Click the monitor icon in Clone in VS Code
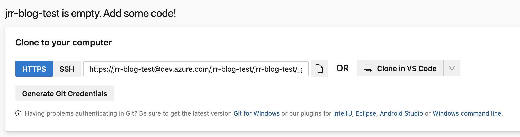The height and width of the screenshot is (137, 520). (x=367, y=68)
